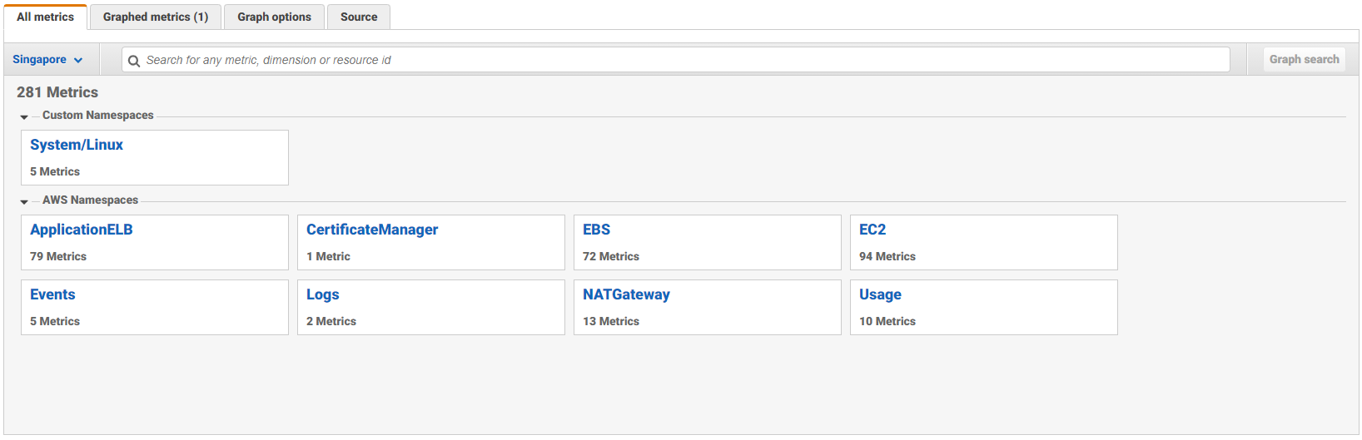Image resolution: width=1362 pixels, height=440 pixels.
Task: Open the EC2 namespace
Action: pos(872,230)
